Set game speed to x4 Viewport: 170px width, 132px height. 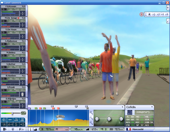[162, 14]
